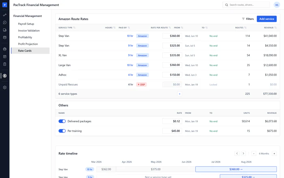
Task: Open the routes icon in left sidebar
Action: click(x=5, y=15)
